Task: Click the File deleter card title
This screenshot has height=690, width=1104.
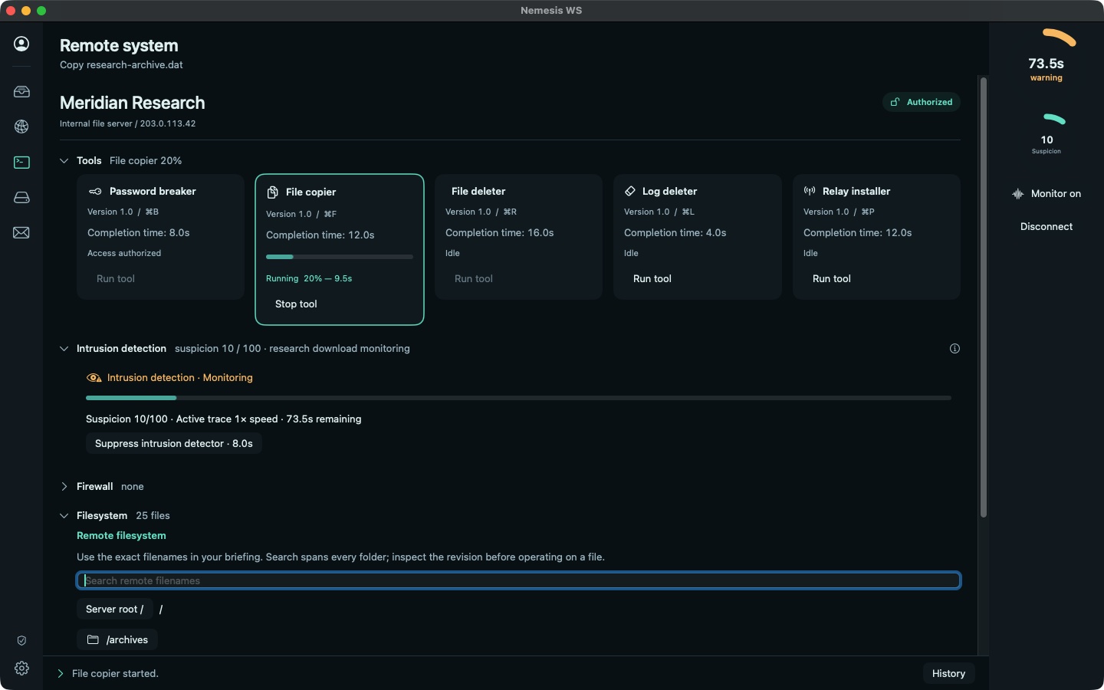Action: pyautogui.click(x=478, y=191)
